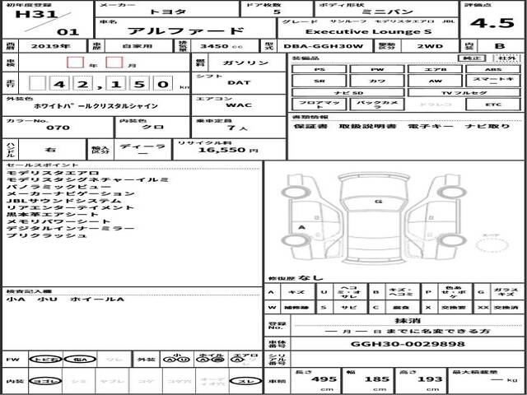Screen dimensions: 527x395
Task: Click the red year box in 車検 row
Action: point(75,63)
